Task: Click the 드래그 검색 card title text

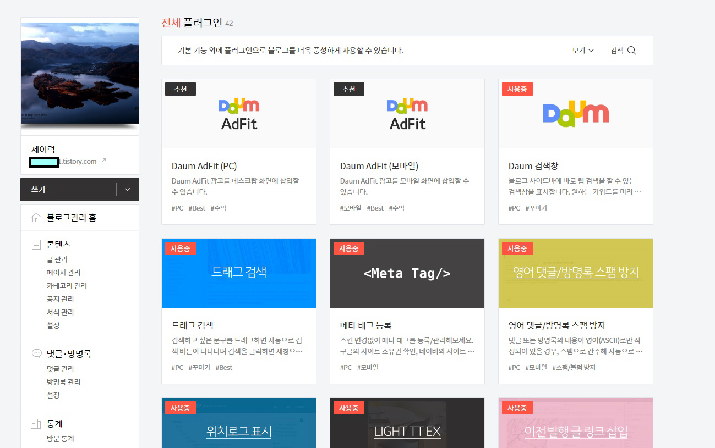Action: 193,325
